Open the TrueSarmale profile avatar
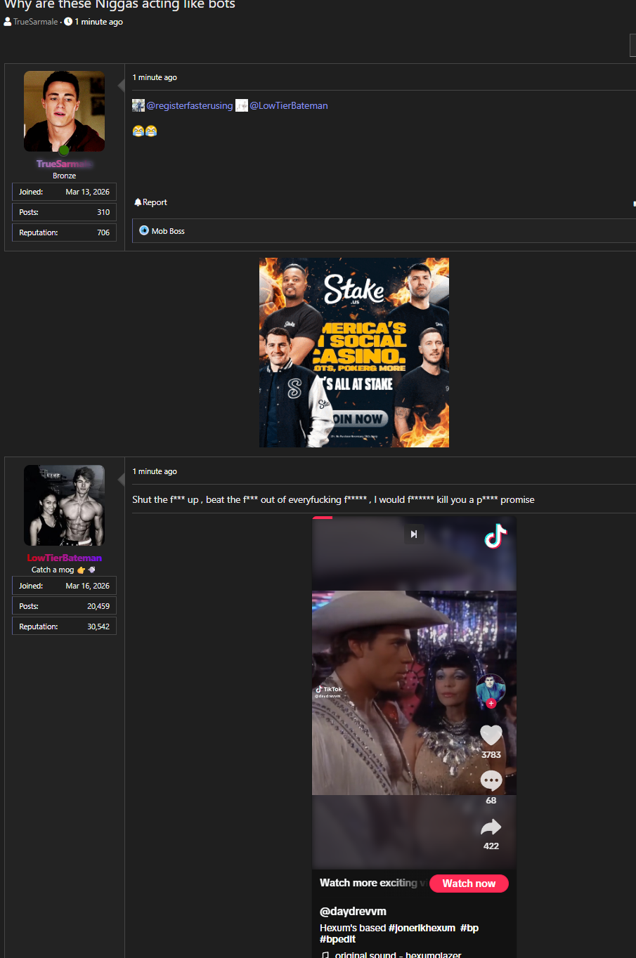Viewport: 636px width, 958px height. 64,111
